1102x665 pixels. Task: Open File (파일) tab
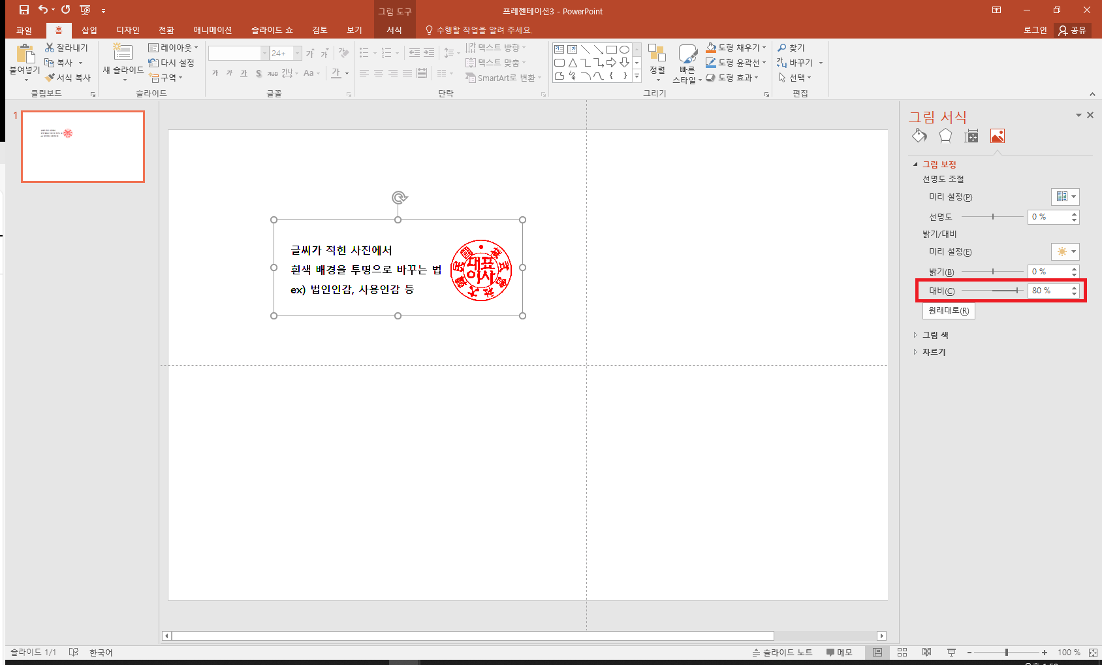[x=24, y=30]
